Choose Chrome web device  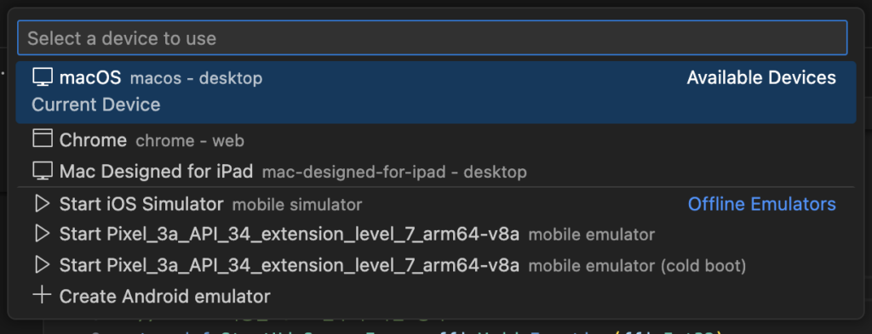pos(435,140)
